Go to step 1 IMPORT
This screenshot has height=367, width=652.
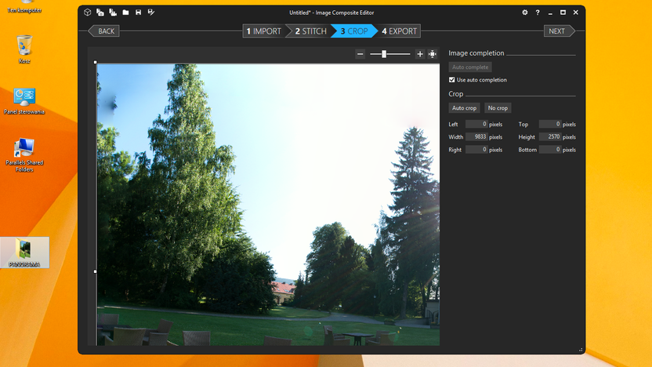(x=264, y=31)
